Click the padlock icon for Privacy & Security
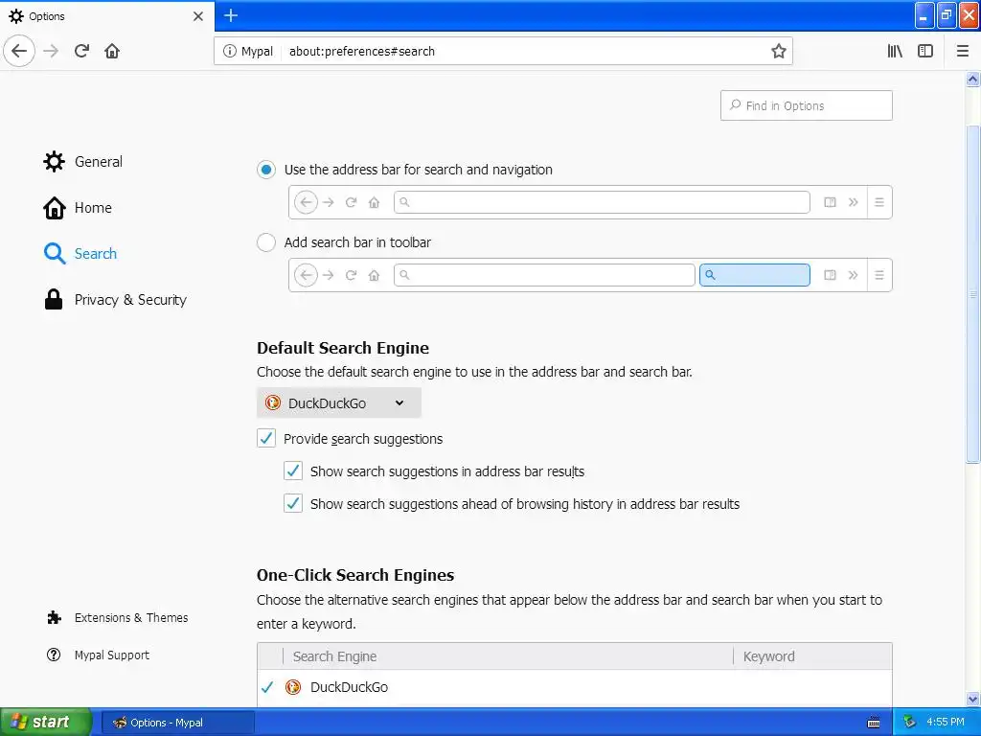 54,300
